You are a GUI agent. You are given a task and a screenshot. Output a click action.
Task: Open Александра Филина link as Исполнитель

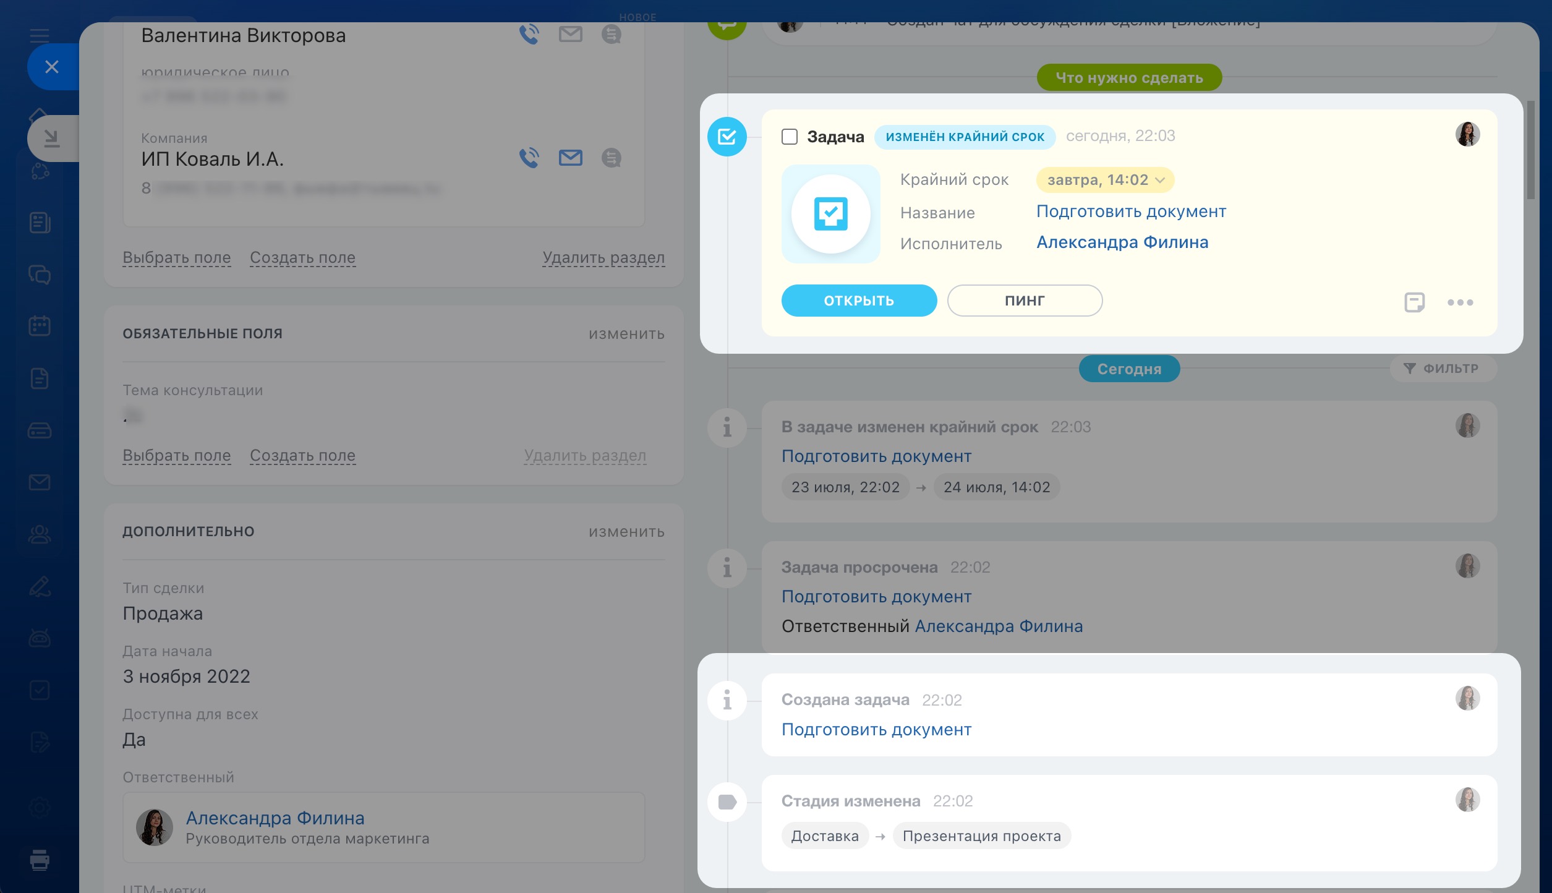click(1122, 242)
